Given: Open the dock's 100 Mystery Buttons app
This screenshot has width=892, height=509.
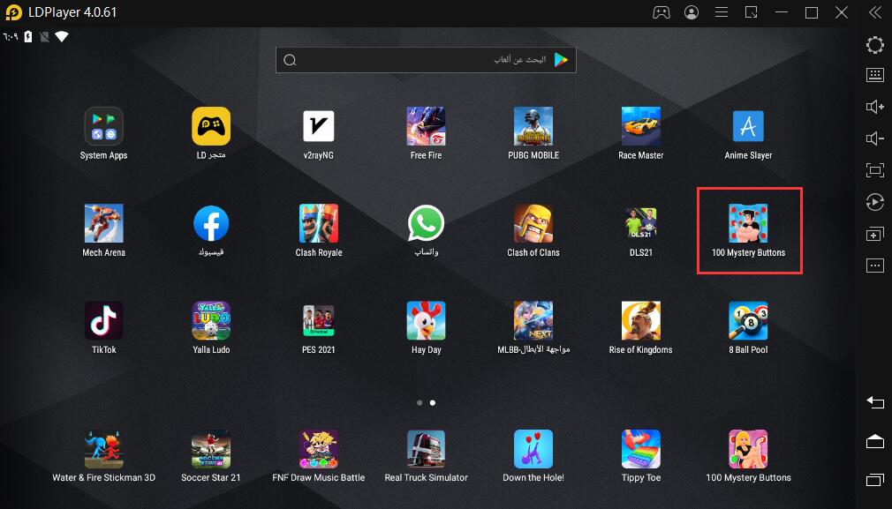Looking at the screenshot, I should (748, 449).
